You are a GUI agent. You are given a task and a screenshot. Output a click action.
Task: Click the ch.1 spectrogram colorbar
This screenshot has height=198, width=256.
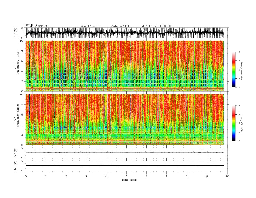234,70
